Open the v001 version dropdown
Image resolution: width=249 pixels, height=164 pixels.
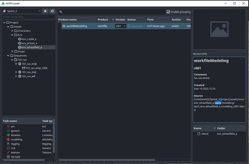point(121,26)
